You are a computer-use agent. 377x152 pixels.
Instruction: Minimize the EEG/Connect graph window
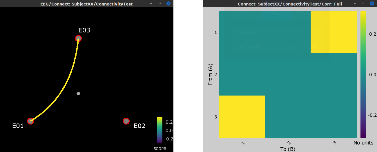(x=151, y=3)
